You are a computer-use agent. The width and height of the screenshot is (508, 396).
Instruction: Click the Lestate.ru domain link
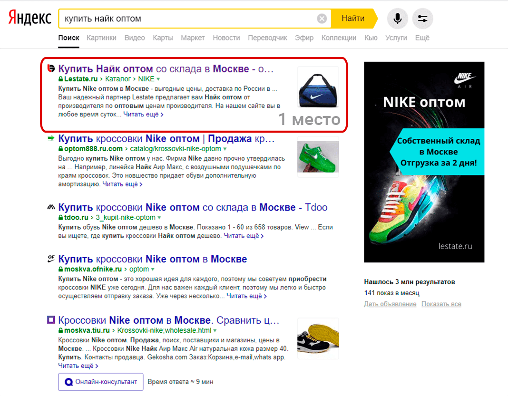[81, 79]
